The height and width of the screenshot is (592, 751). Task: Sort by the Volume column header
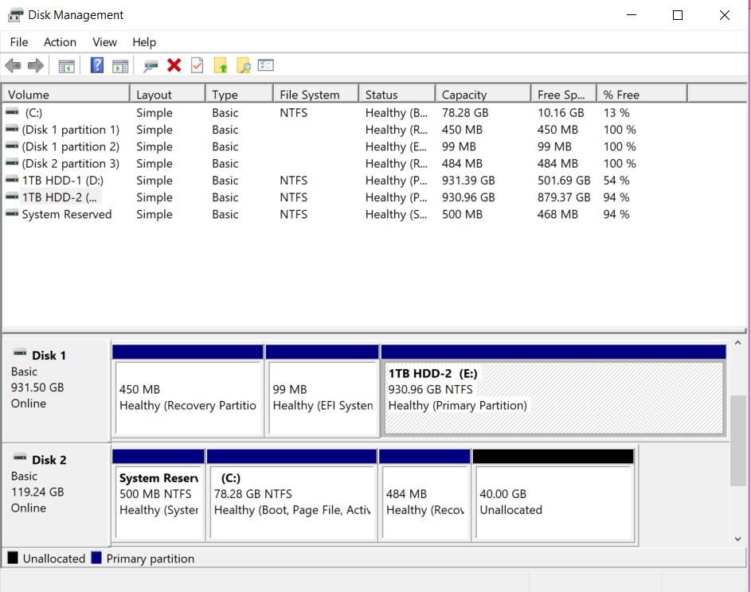pyautogui.click(x=66, y=94)
